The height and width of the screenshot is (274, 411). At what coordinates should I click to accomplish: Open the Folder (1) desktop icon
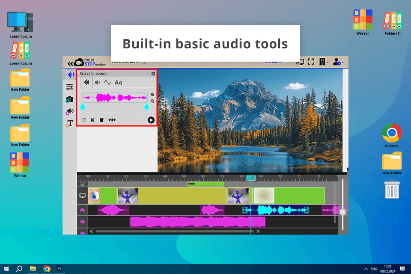[x=393, y=23]
